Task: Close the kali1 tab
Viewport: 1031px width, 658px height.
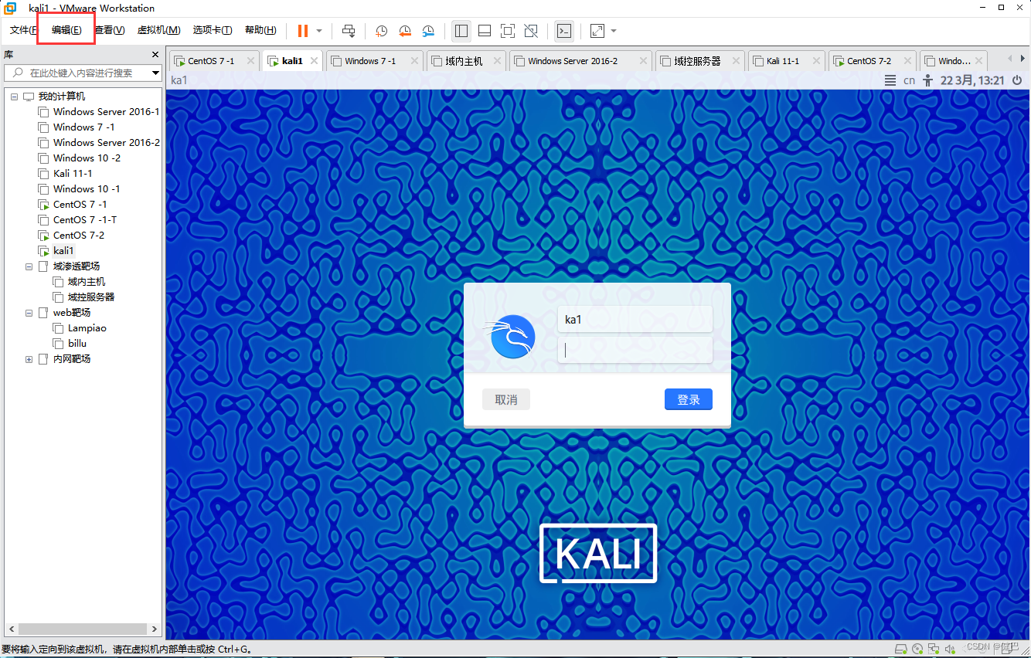Action: [x=315, y=61]
